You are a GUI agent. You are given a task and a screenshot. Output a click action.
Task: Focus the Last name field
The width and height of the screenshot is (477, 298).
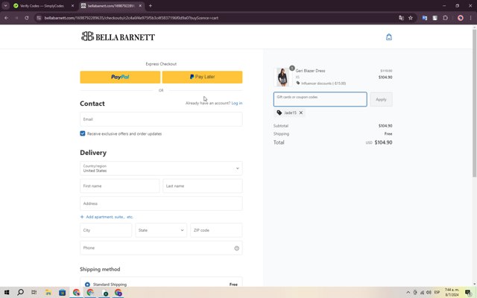click(203, 186)
